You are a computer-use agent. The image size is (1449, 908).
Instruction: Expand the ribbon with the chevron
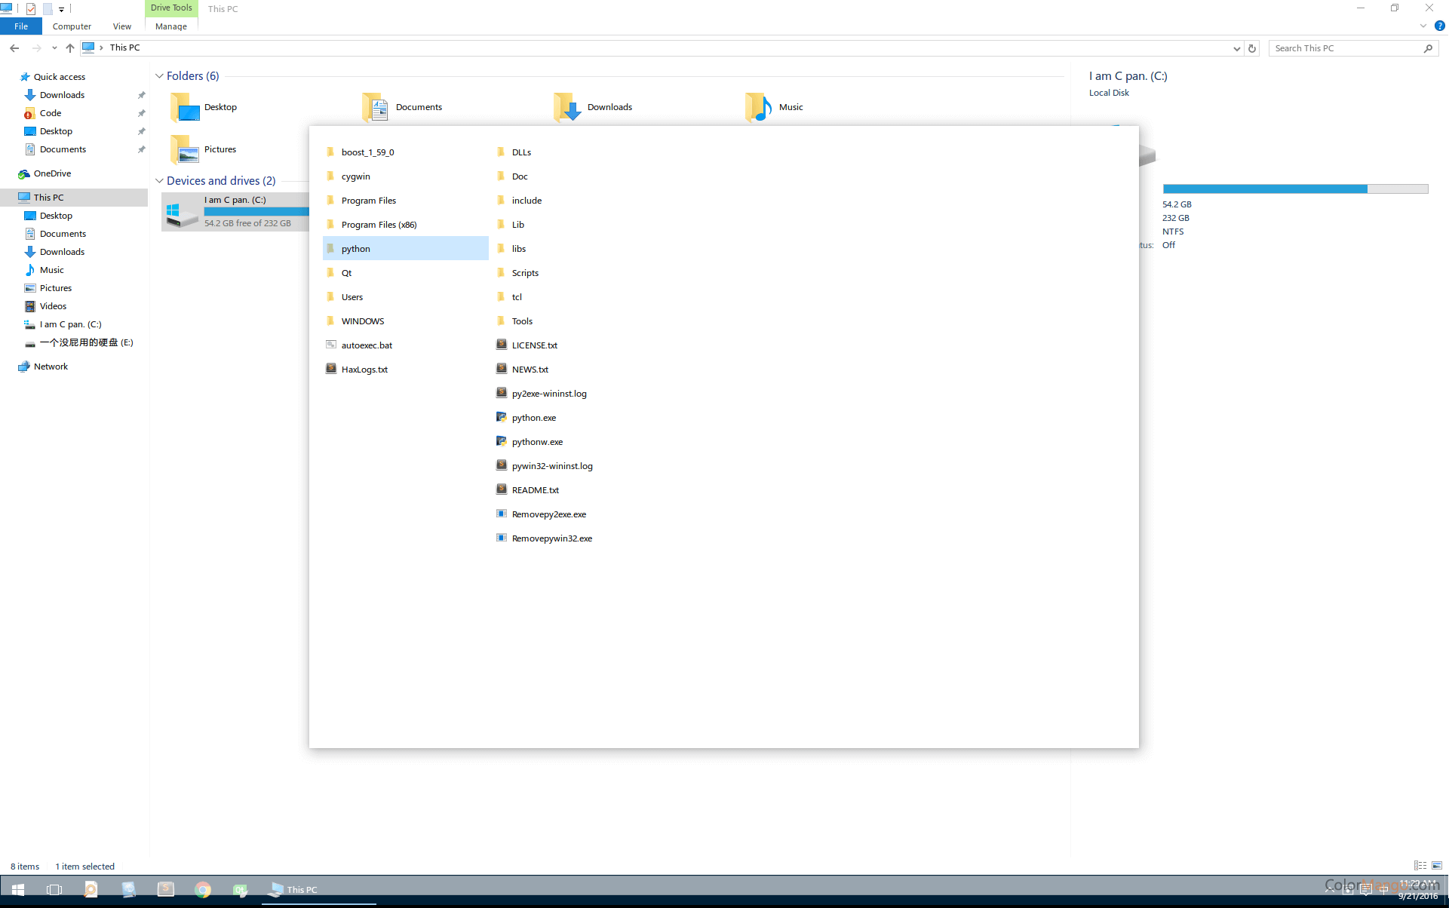tap(1423, 26)
